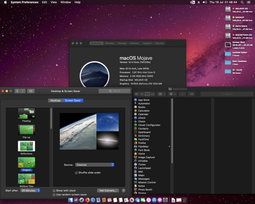The height and width of the screenshot is (204, 255).
Task: Open the Window menu
Action: (x=66, y=2)
